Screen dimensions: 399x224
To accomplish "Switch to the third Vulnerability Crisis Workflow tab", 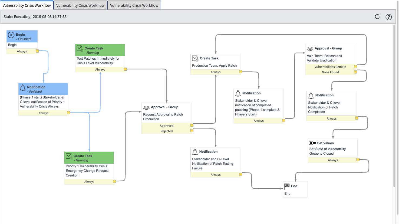I will (x=134, y=5).
